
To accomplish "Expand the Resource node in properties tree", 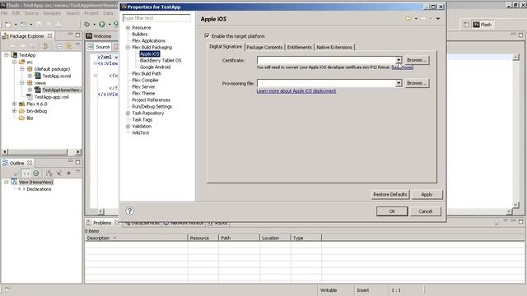I will [128, 27].
